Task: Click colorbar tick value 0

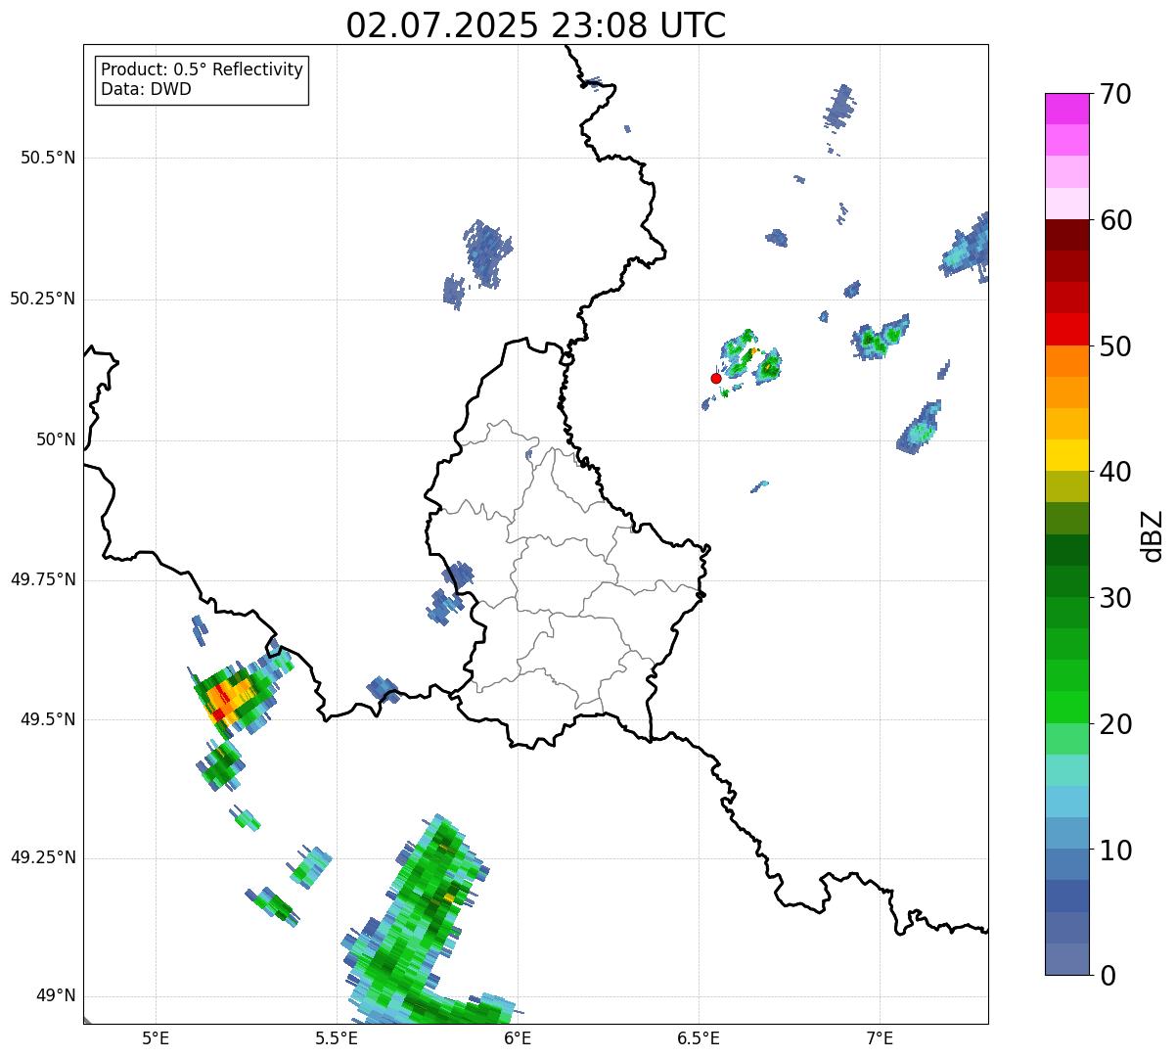Action: coord(1108,976)
